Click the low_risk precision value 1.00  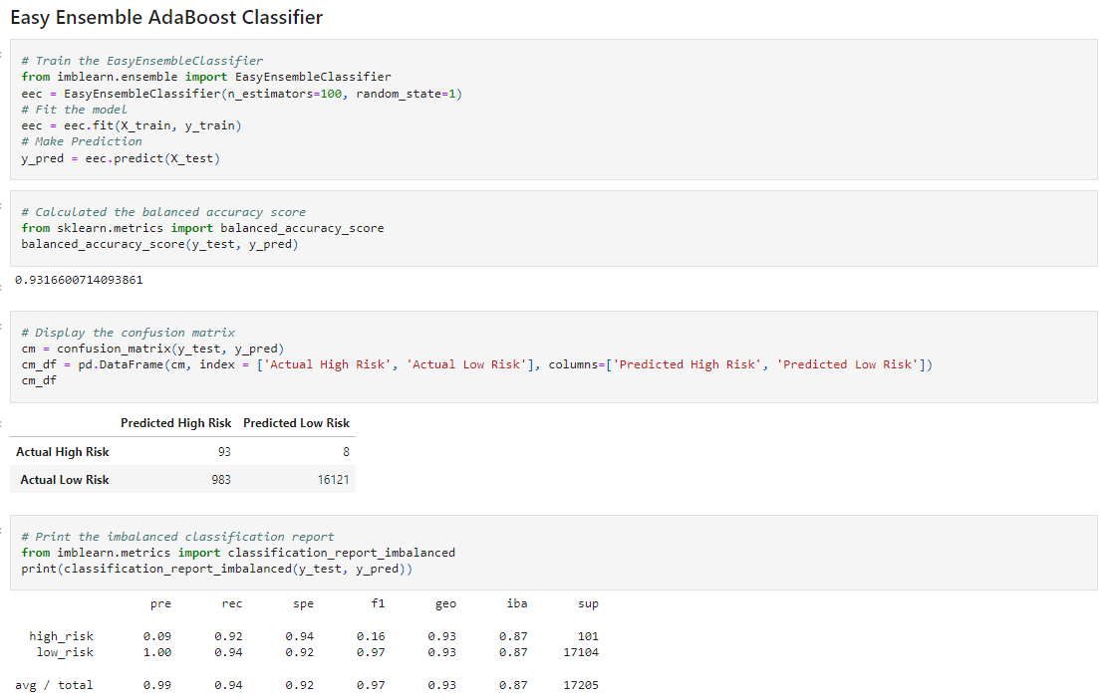[157, 653]
